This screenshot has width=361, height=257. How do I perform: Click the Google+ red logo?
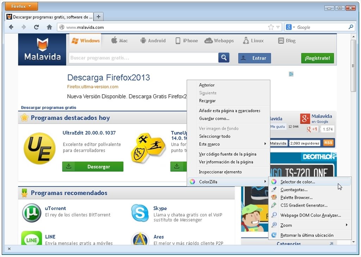[x=305, y=119]
